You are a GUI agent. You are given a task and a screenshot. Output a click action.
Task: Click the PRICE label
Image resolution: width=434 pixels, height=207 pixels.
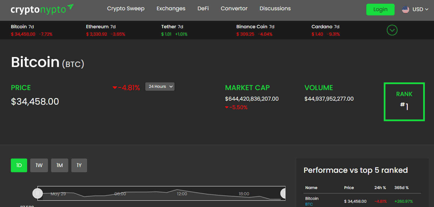(x=21, y=88)
